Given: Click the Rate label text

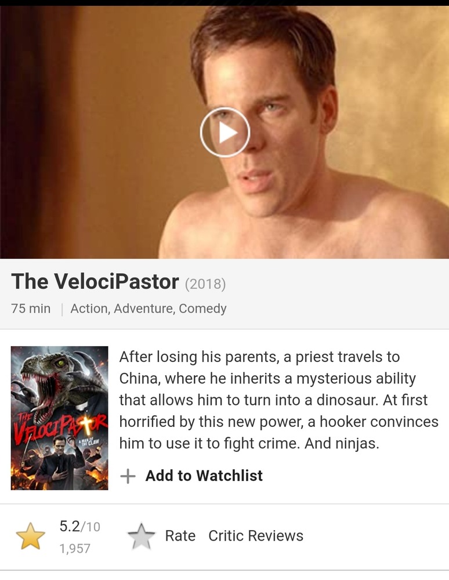Looking at the screenshot, I should 180,535.
